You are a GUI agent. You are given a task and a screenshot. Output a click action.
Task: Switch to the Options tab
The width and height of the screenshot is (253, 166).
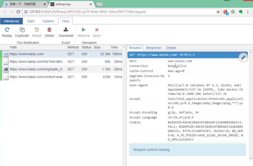48,21
